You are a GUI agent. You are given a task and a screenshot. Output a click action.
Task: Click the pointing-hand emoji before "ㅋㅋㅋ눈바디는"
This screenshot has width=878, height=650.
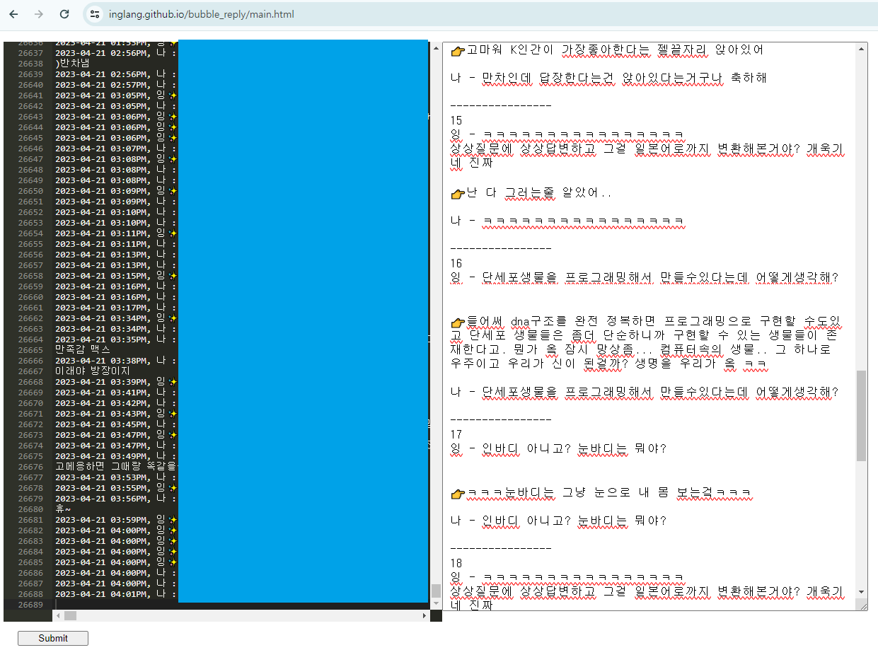pyautogui.click(x=458, y=492)
